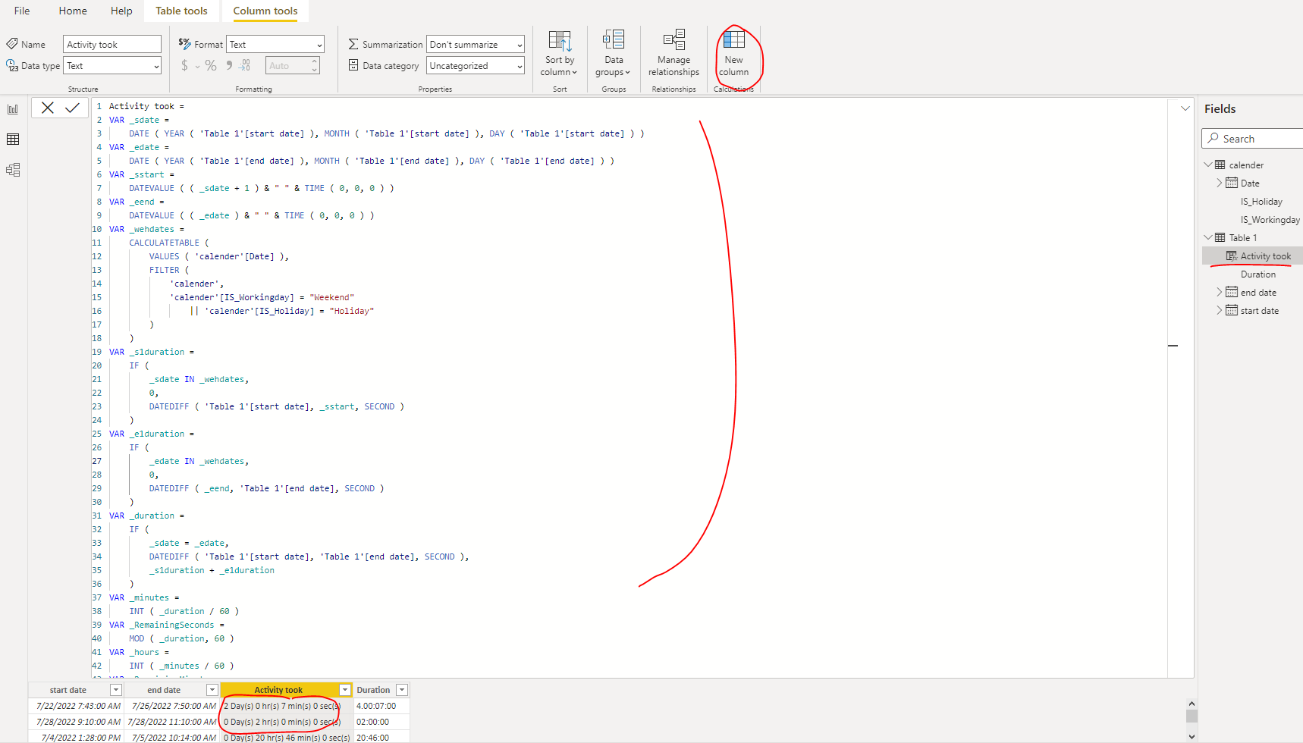Open Manage relationships icon
The image size is (1303, 743).
674,39
